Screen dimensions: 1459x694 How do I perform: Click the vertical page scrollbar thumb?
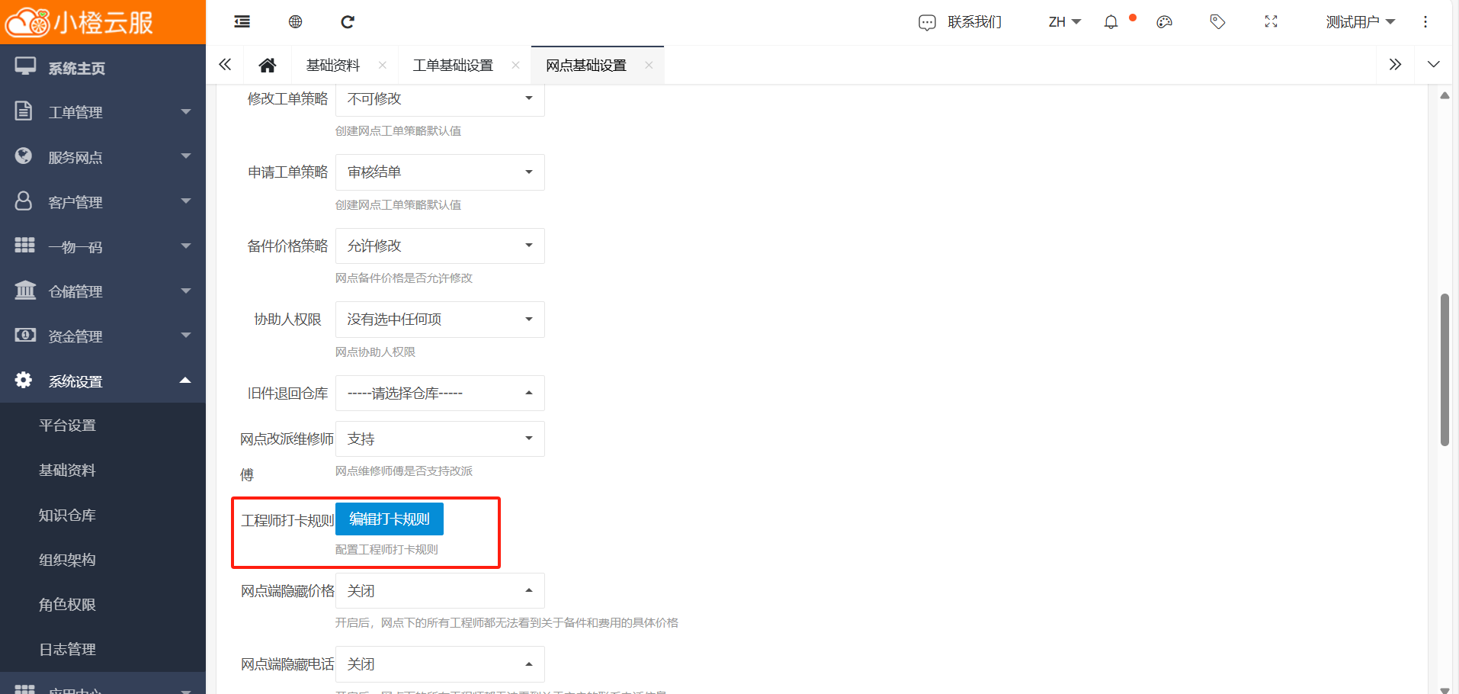(1444, 370)
